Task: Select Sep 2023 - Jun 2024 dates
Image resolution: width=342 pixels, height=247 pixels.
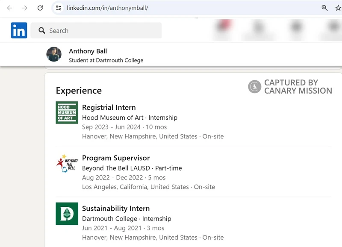Action: point(111,127)
